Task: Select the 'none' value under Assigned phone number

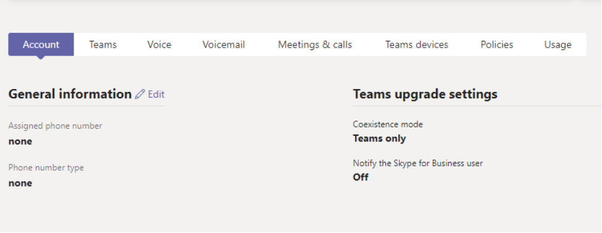Action: (20, 142)
